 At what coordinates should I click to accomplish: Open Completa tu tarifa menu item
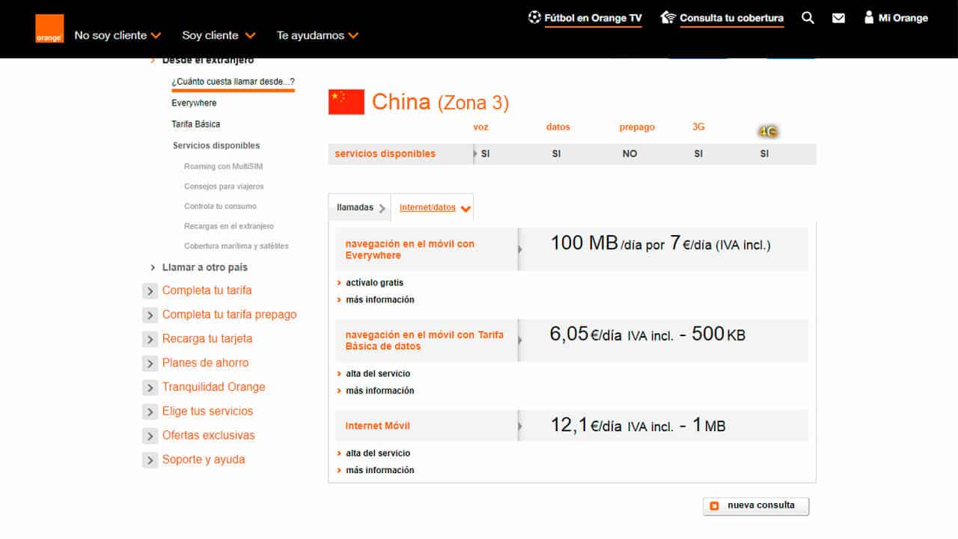207,290
